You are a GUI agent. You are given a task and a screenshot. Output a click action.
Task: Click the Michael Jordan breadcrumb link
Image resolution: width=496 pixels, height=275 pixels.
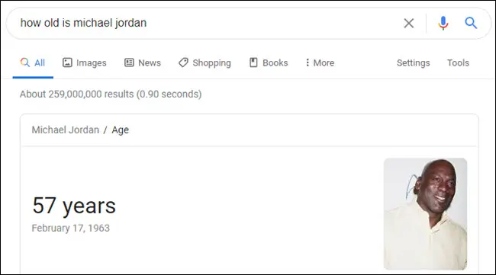tap(65, 130)
